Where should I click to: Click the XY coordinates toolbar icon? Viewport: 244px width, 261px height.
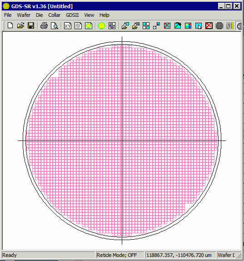68,25
